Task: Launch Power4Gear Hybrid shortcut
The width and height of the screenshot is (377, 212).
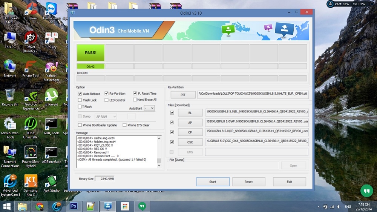Action: [31, 157]
